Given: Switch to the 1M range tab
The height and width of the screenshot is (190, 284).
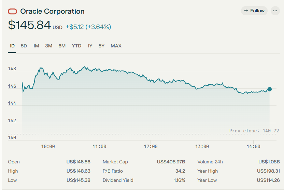Looking at the screenshot, I should pyautogui.click(x=36, y=46).
